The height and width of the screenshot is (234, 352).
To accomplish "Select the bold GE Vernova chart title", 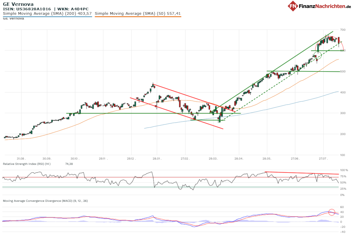I will [x=18, y=4].
